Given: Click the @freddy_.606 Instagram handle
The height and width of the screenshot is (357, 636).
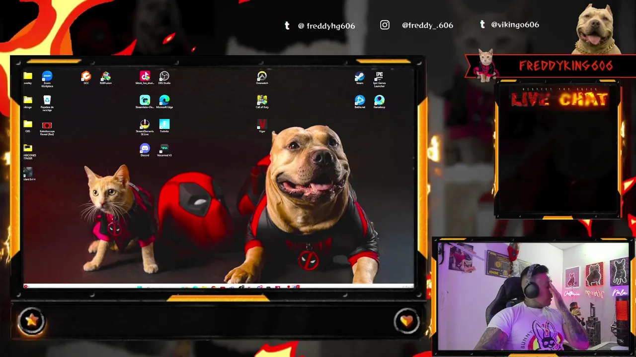Looking at the screenshot, I should point(427,25).
